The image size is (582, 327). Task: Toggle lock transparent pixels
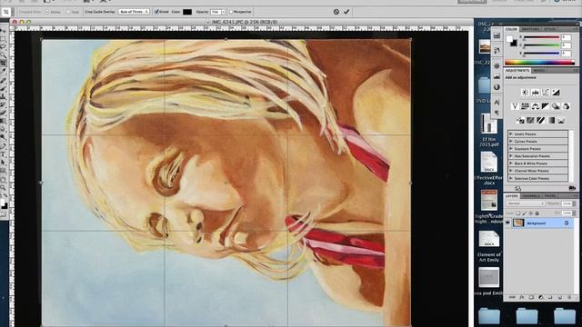pyautogui.click(x=518, y=213)
